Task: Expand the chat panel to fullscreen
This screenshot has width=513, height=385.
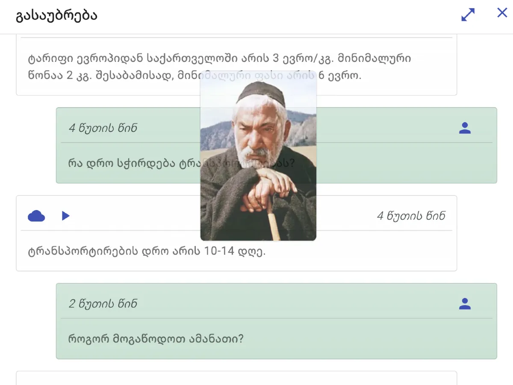Action: (x=468, y=15)
